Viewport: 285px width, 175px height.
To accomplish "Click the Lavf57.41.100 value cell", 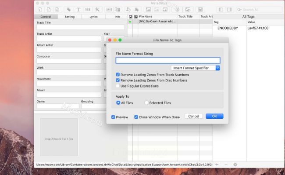I will [258, 28].
